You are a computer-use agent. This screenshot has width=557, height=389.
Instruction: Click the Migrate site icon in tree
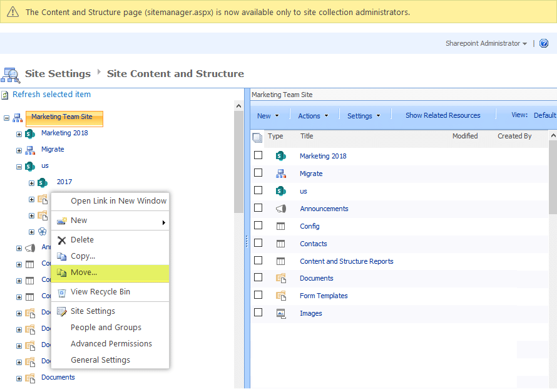(30, 150)
